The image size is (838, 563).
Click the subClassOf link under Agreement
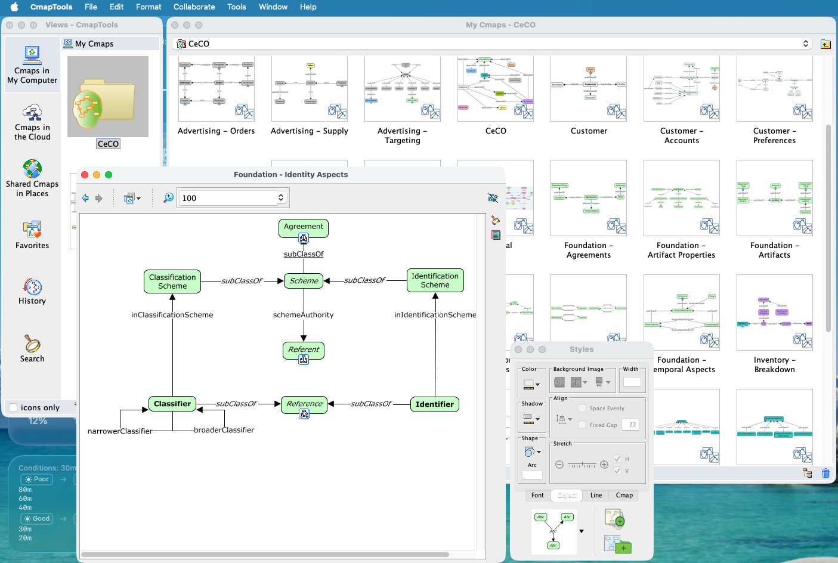point(304,254)
